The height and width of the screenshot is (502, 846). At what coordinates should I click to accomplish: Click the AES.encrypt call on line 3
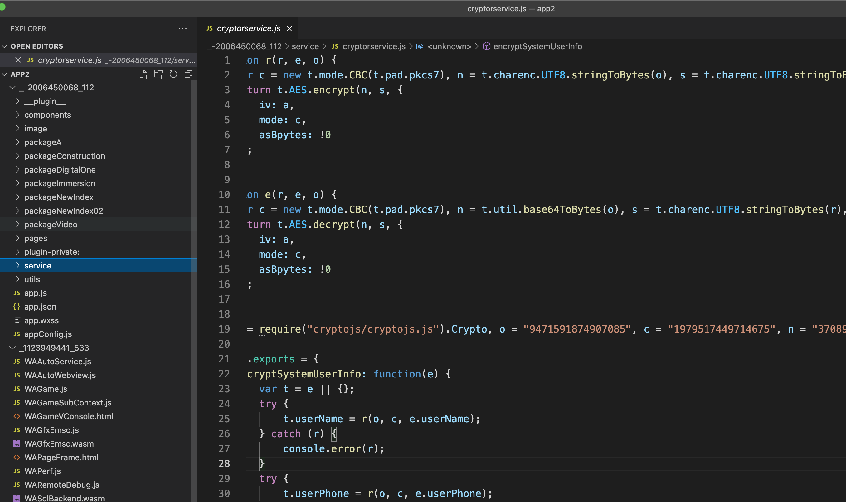coord(322,90)
